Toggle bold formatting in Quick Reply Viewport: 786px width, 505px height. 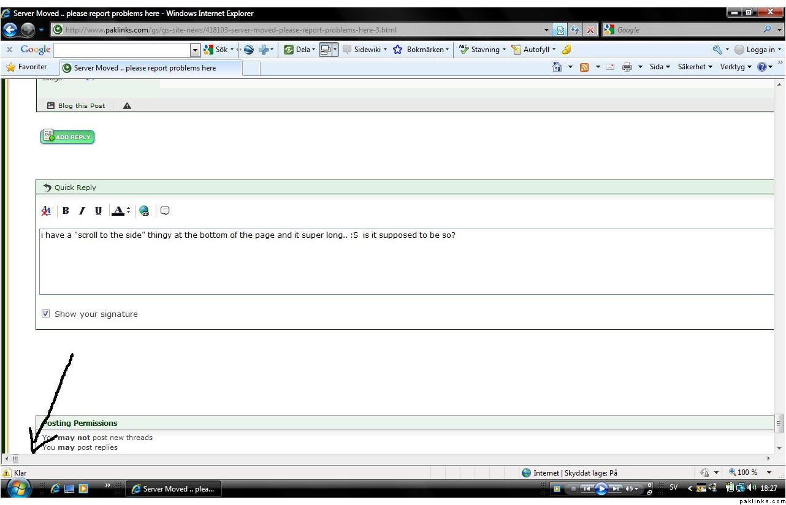pyautogui.click(x=66, y=211)
